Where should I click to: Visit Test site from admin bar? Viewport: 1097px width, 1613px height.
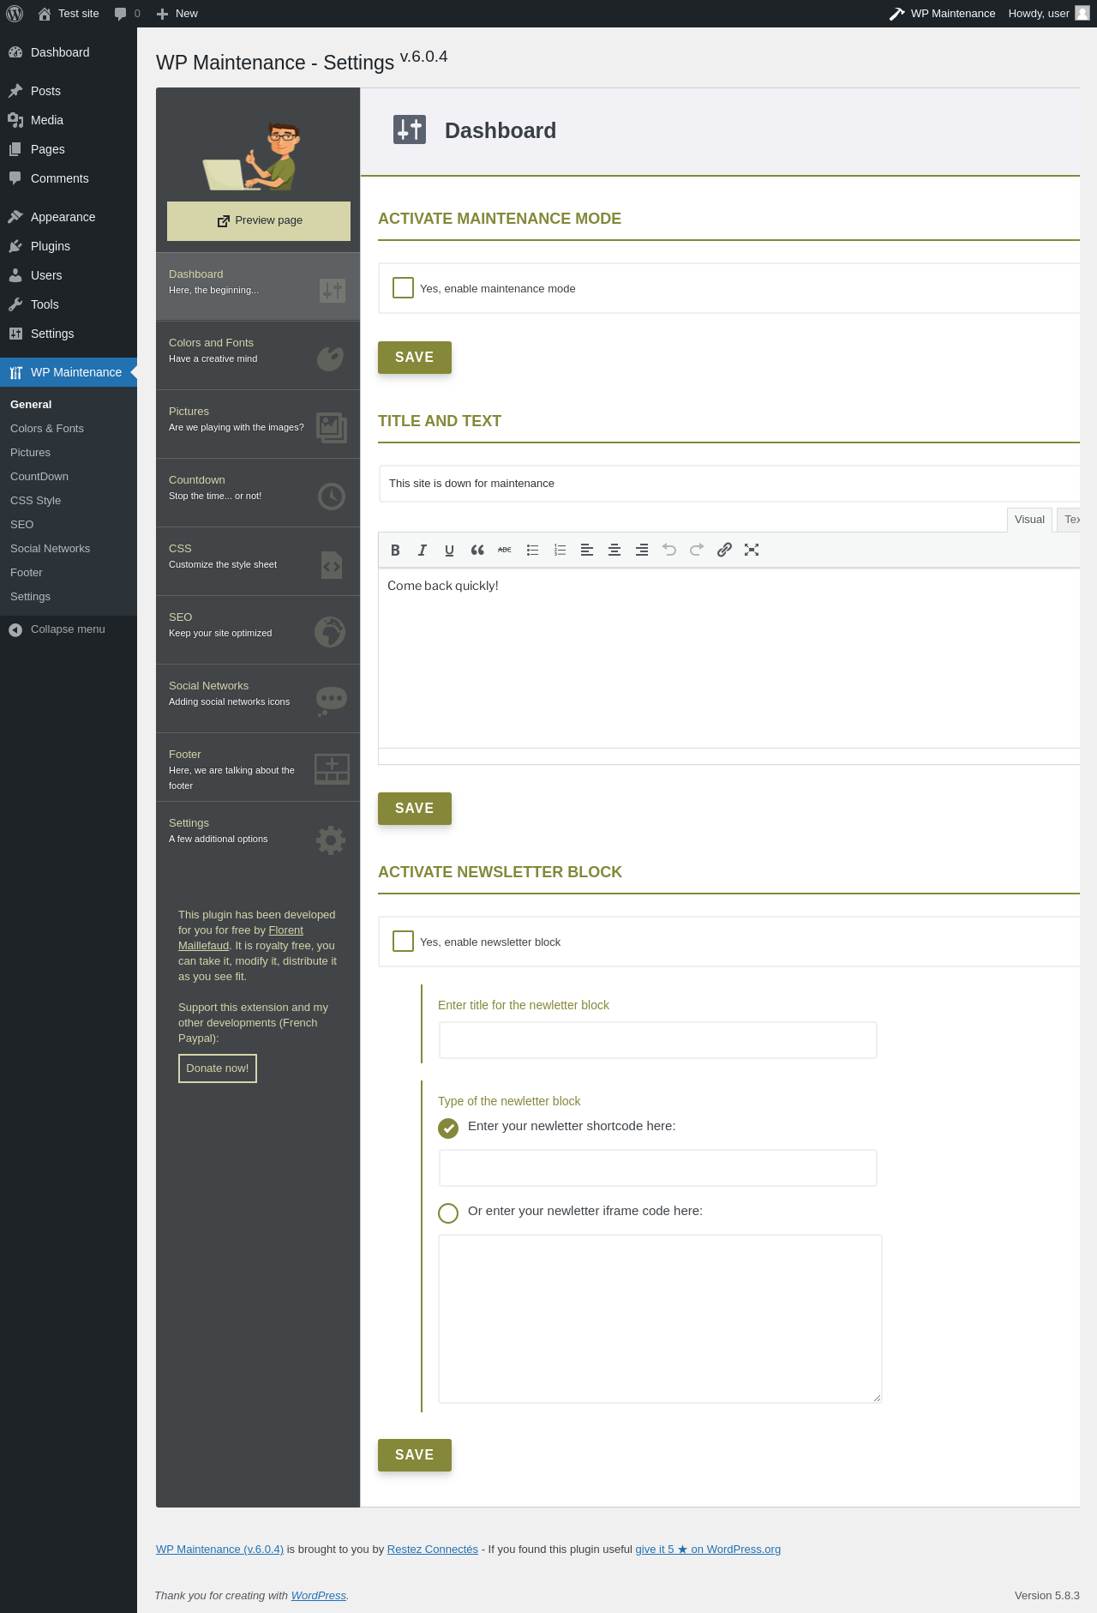69,14
